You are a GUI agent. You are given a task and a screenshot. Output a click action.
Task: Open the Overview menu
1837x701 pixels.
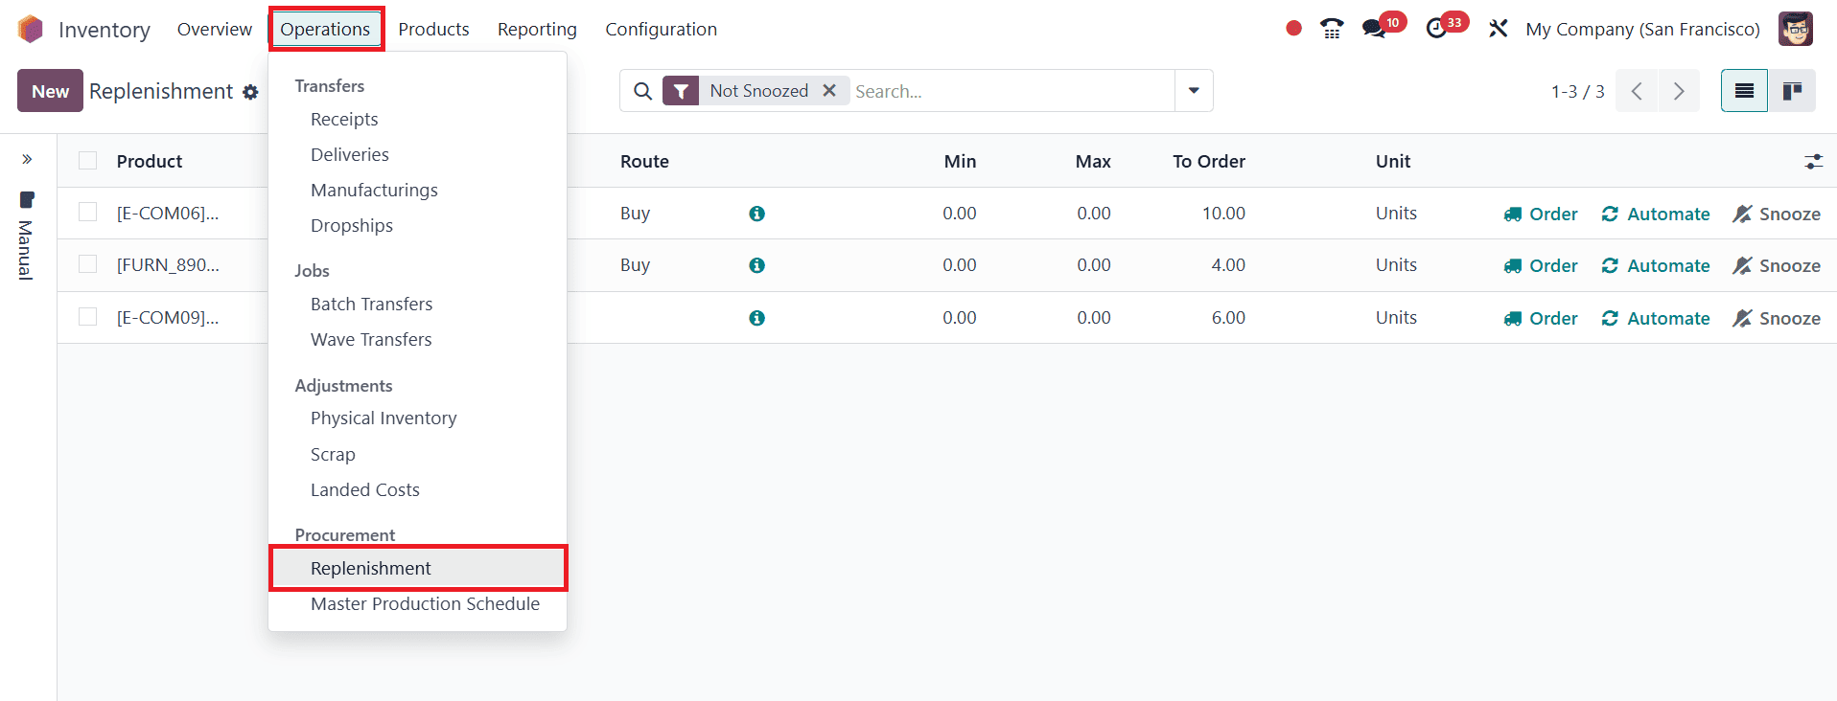point(215,29)
